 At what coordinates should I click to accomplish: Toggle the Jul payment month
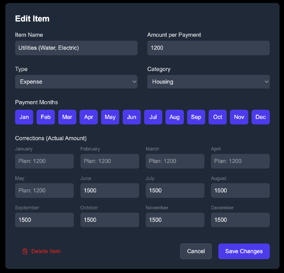click(x=153, y=117)
